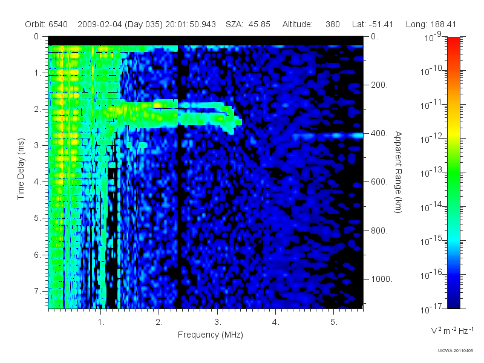Viewport: 484px width, 363px height.
Task: Click the time delay tick label '7.'
Action: (x=38, y=291)
